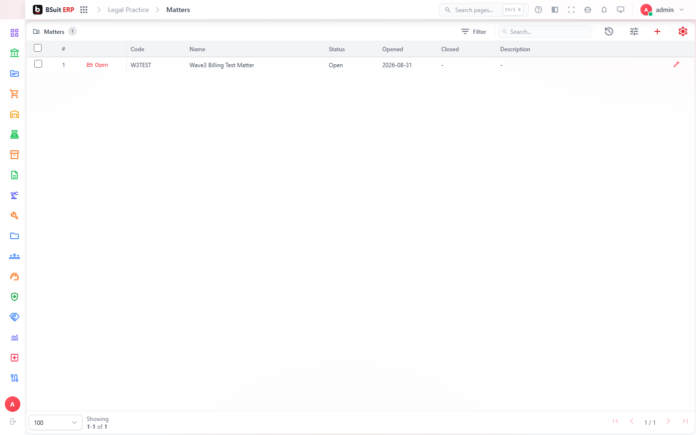Viewport: 696px width, 435px height.
Task: Open the cash register module in sidebar
Action: pos(14,134)
